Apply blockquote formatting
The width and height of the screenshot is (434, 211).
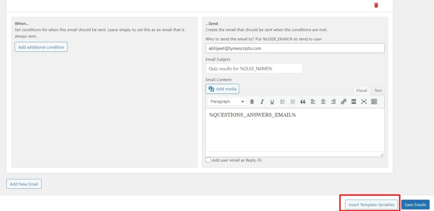(303, 102)
